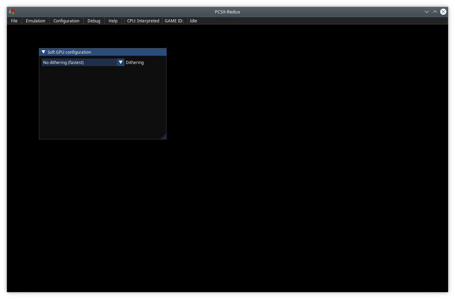Click the Idle status indicator
Image resolution: width=455 pixels, height=299 pixels.
[193, 21]
